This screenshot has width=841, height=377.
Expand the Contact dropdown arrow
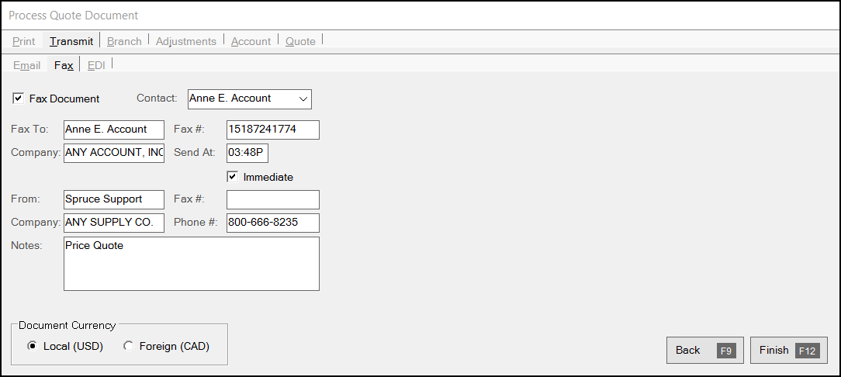(303, 99)
